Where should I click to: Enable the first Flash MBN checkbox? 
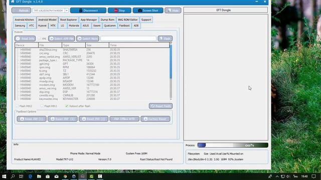17,106
